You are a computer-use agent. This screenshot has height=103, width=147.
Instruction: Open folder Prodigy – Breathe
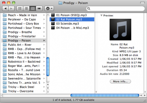(x=24, y=32)
